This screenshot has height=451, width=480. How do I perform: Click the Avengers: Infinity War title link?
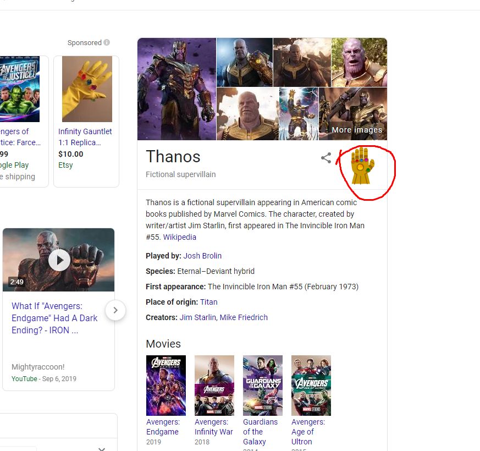(214, 427)
